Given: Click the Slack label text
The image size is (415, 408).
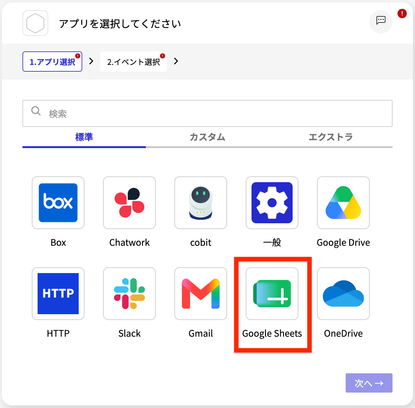Looking at the screenshot, I should click(x=129, y=333).
